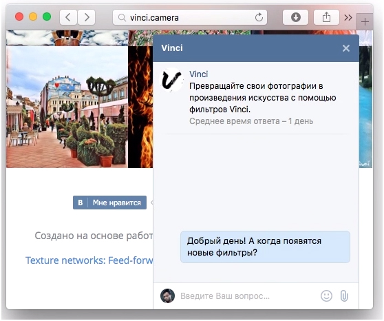Screen dimensions: 384x321
Task: Open the Safari downloads button
Action: 296,17
